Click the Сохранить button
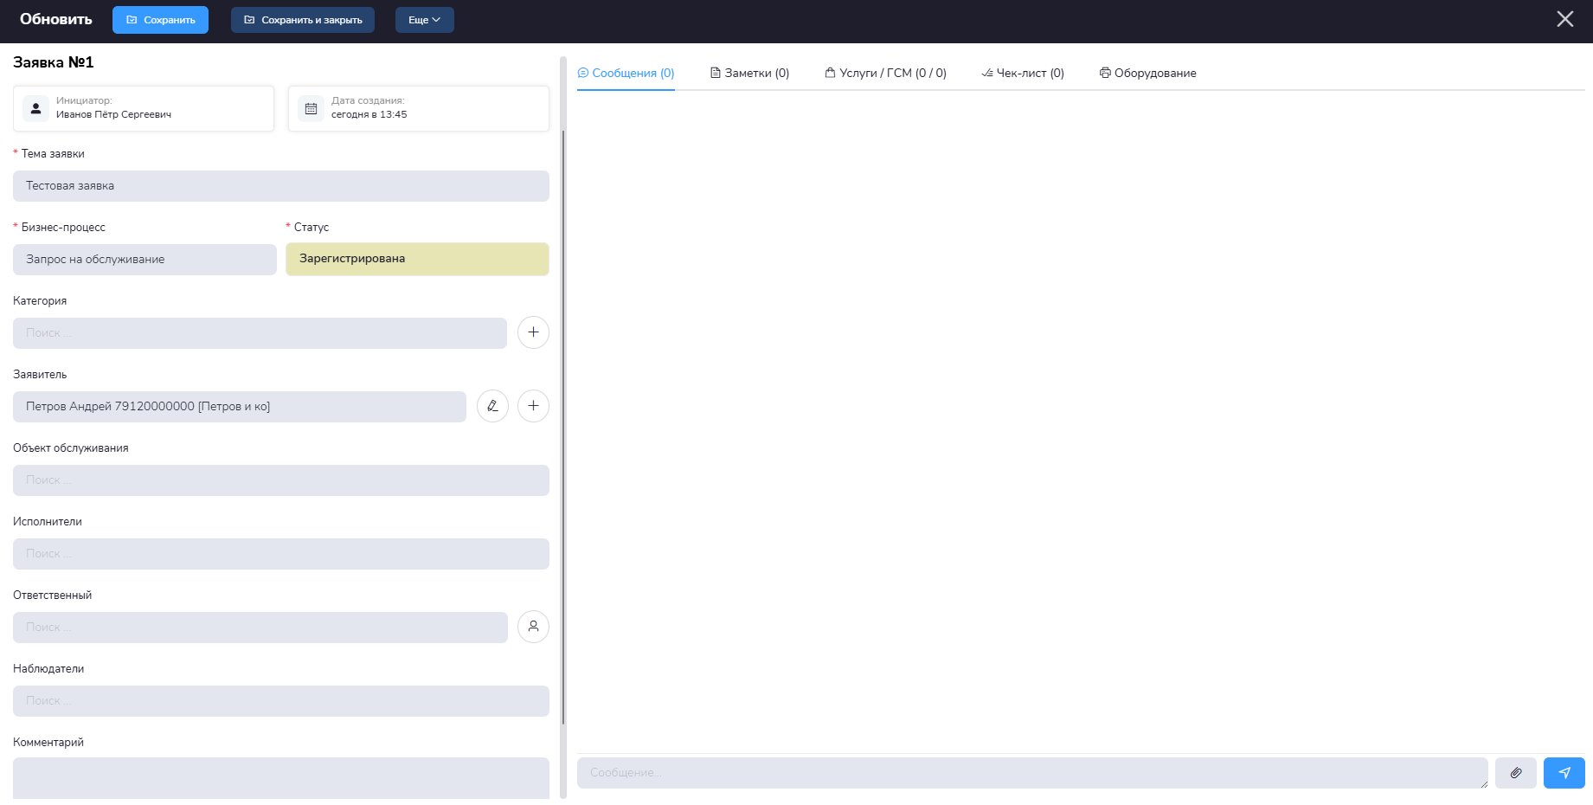 point(160,20)
